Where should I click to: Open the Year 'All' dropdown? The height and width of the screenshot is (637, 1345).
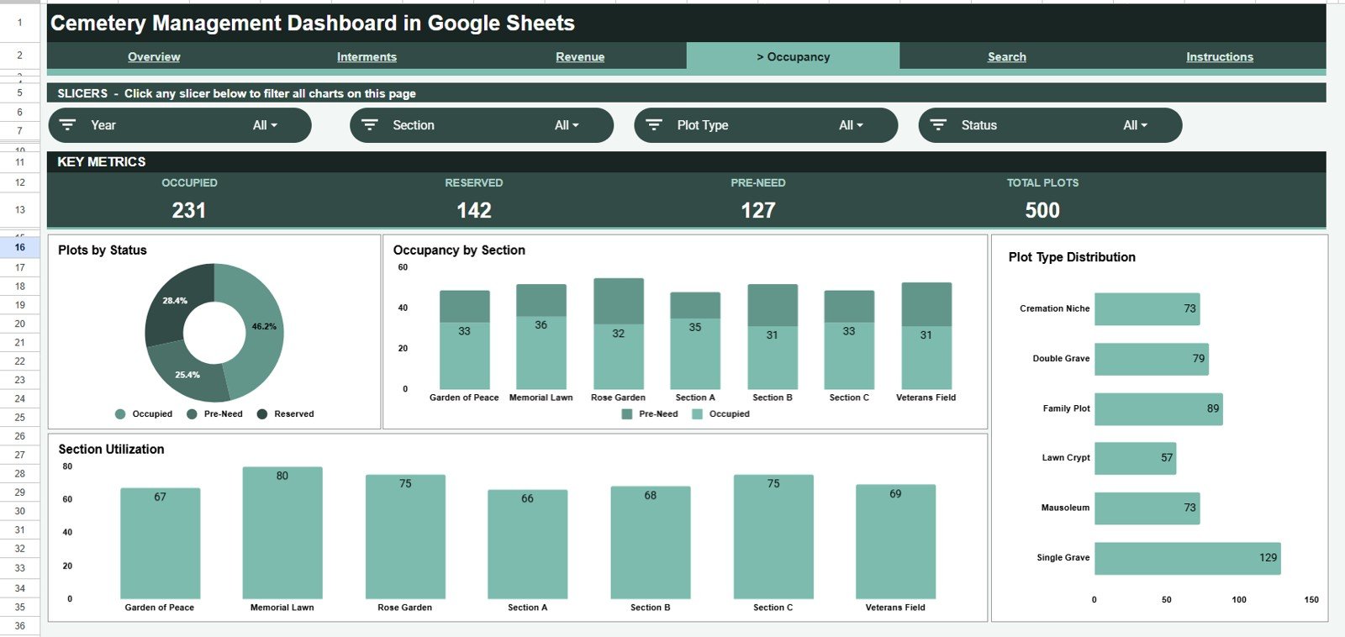[x=265, y=125]
